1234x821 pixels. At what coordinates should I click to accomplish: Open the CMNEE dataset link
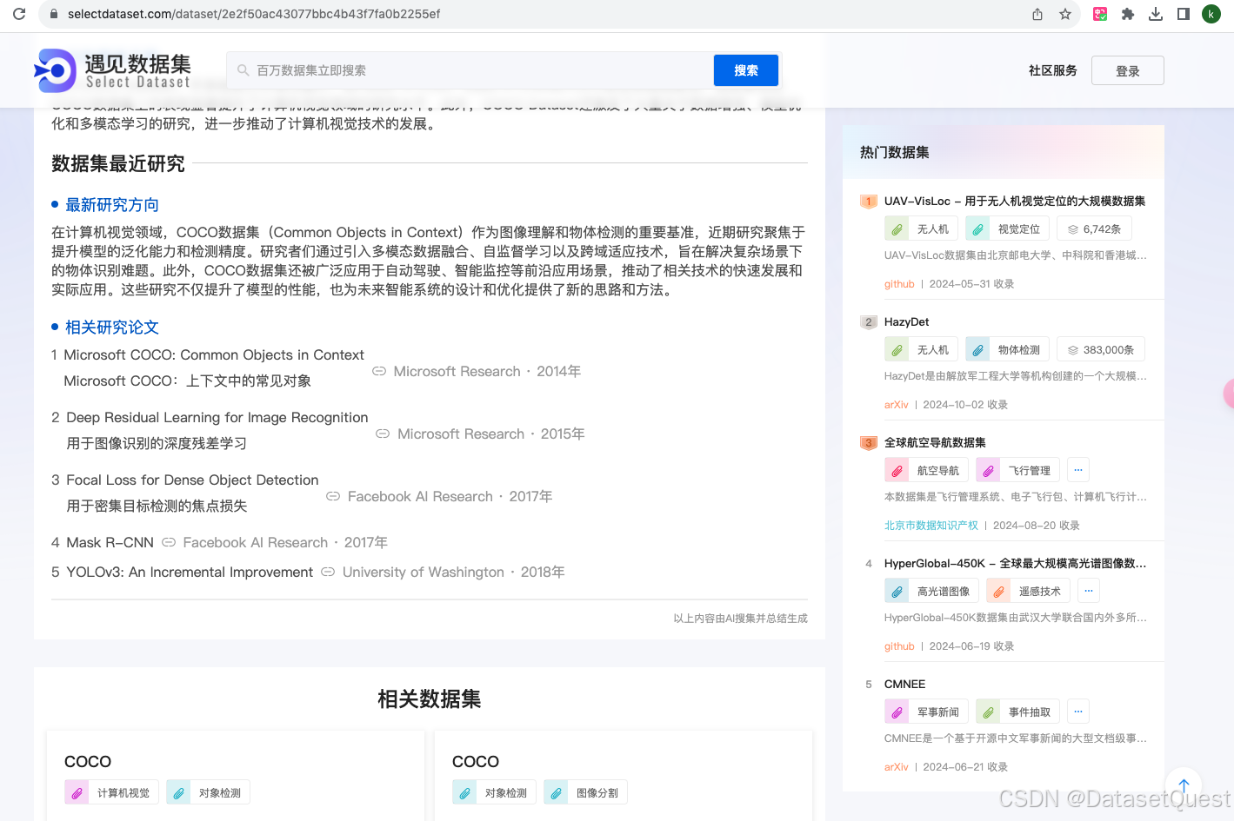click(x=905, y=684)
